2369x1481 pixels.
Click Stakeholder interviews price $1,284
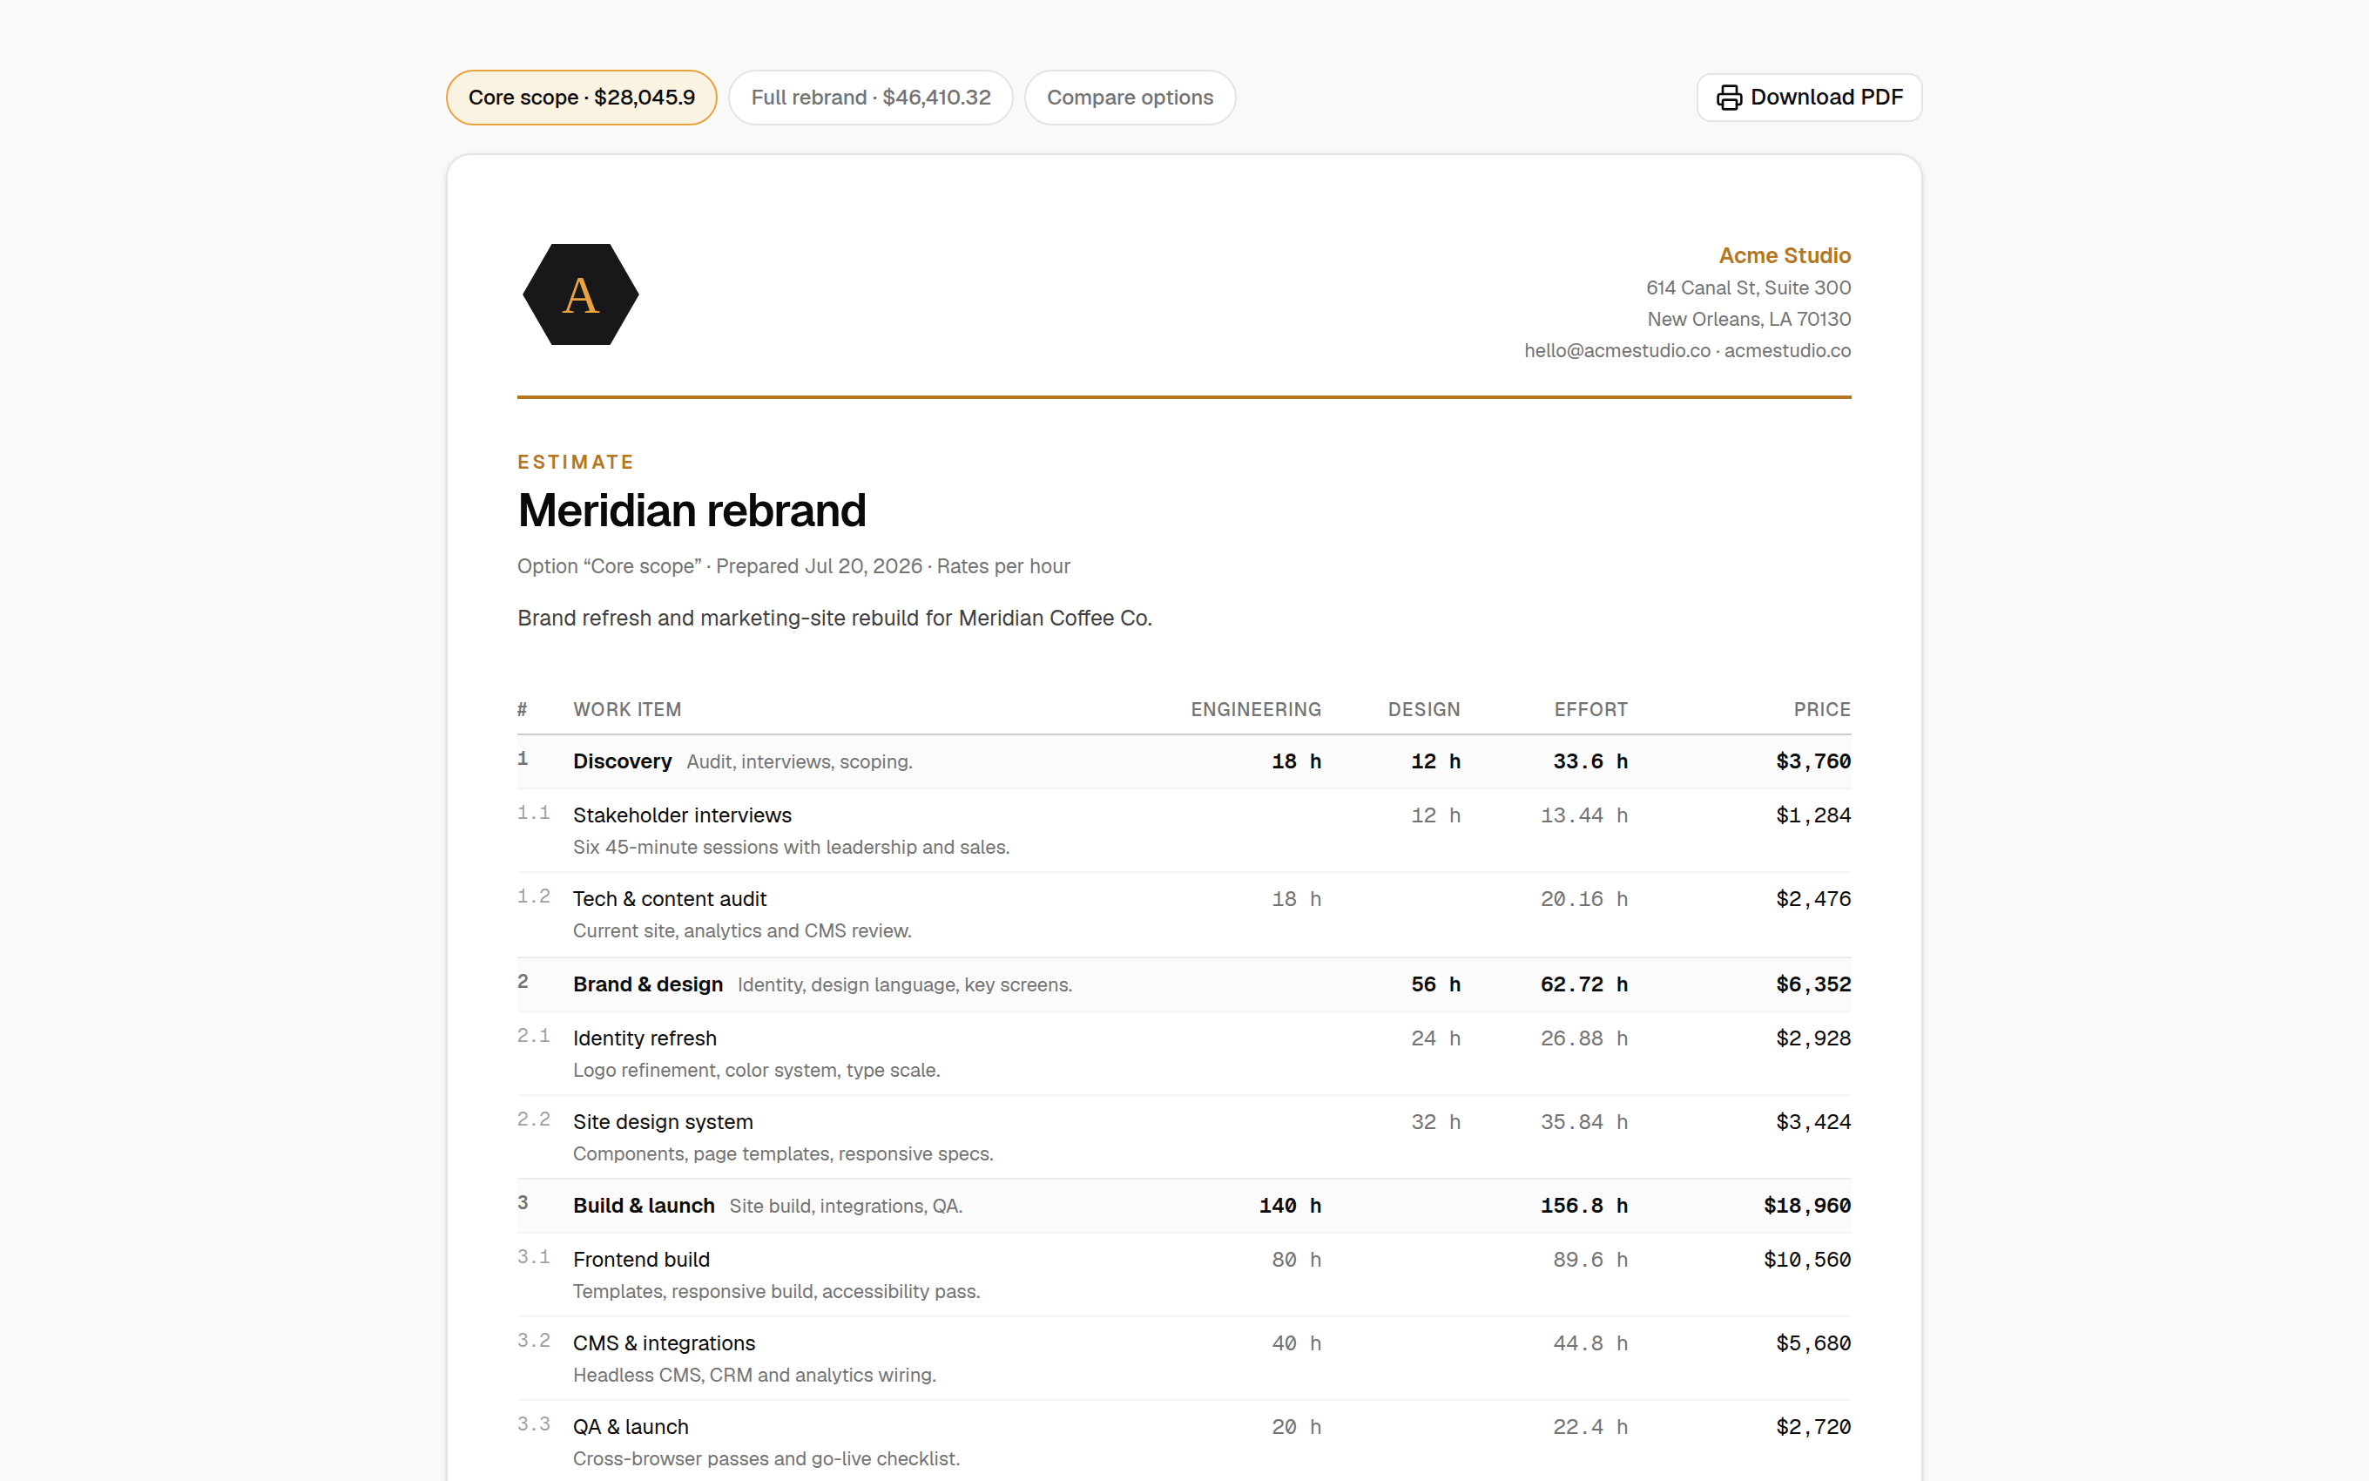point(1813,815)
